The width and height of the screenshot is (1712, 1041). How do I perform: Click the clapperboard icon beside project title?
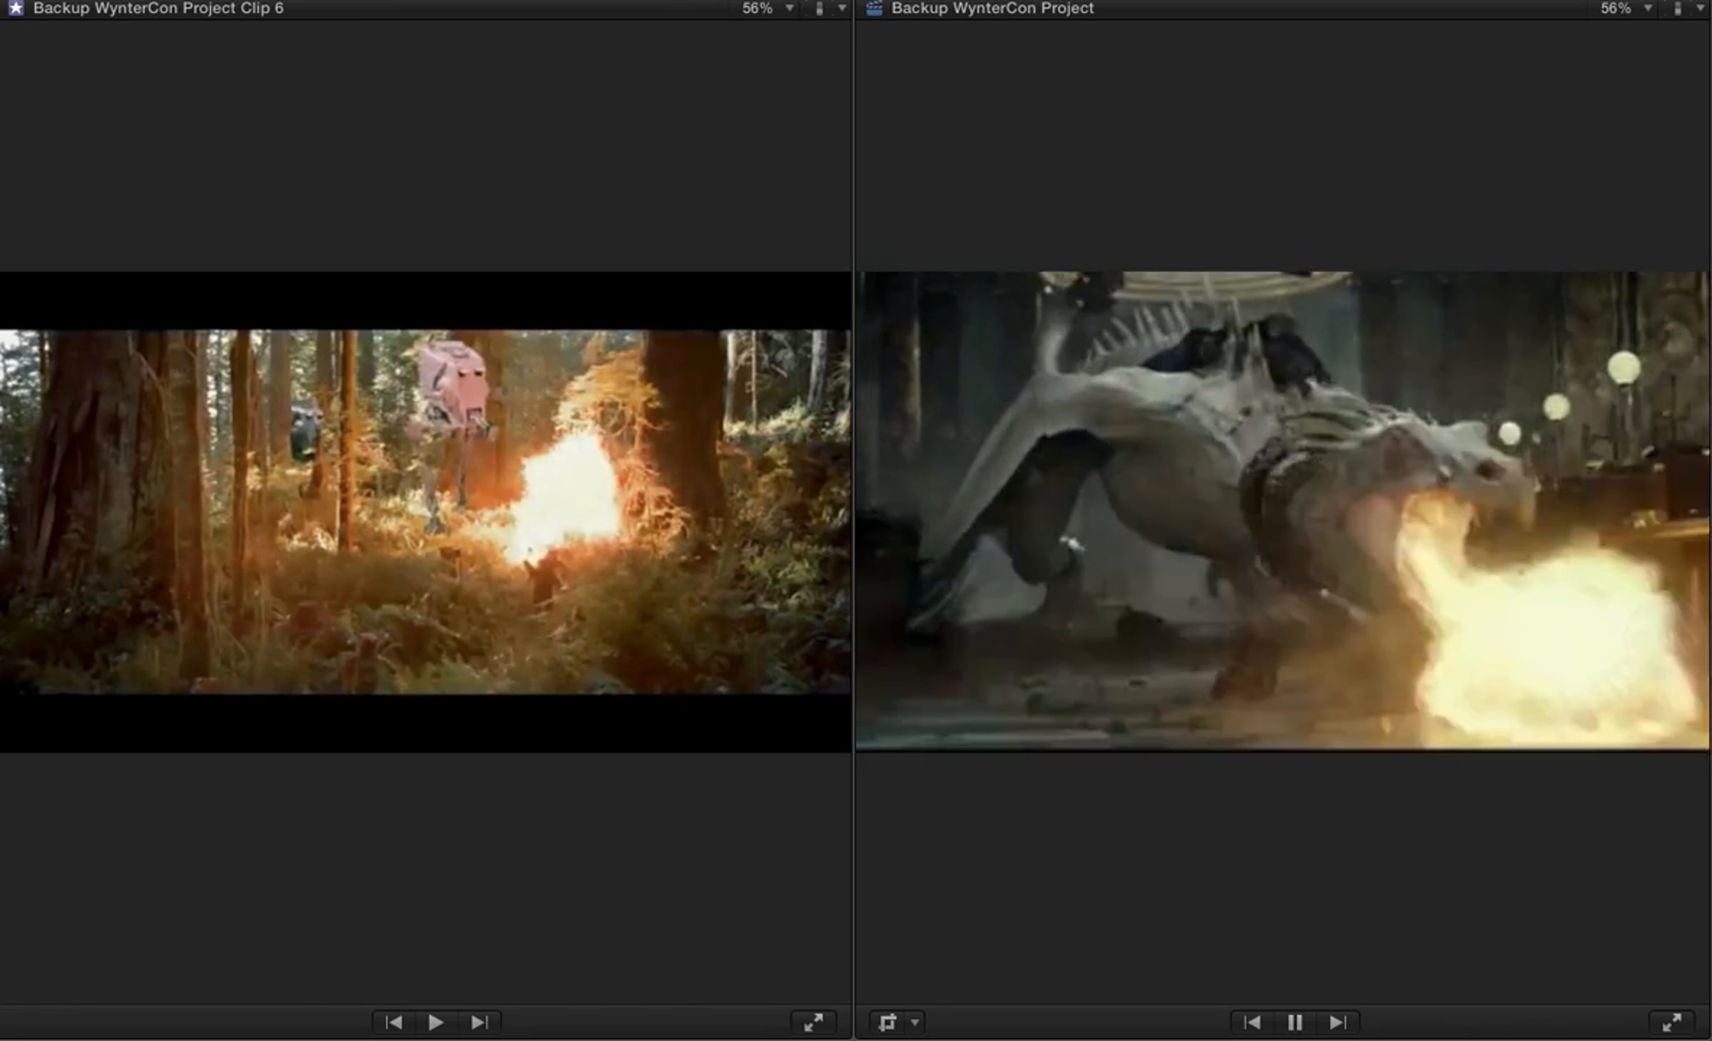click(874, 8)
